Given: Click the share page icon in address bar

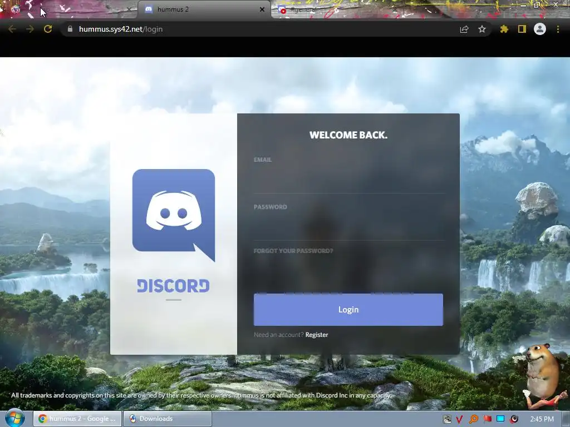Looking at the screenshot, I should click(464, 29).
